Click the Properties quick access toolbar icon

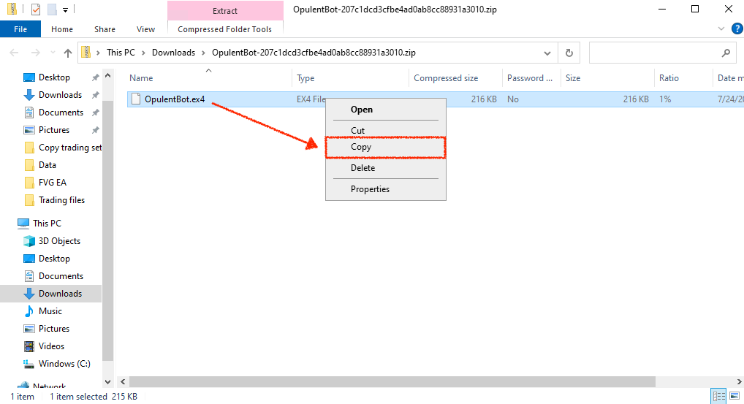[36, 9]
